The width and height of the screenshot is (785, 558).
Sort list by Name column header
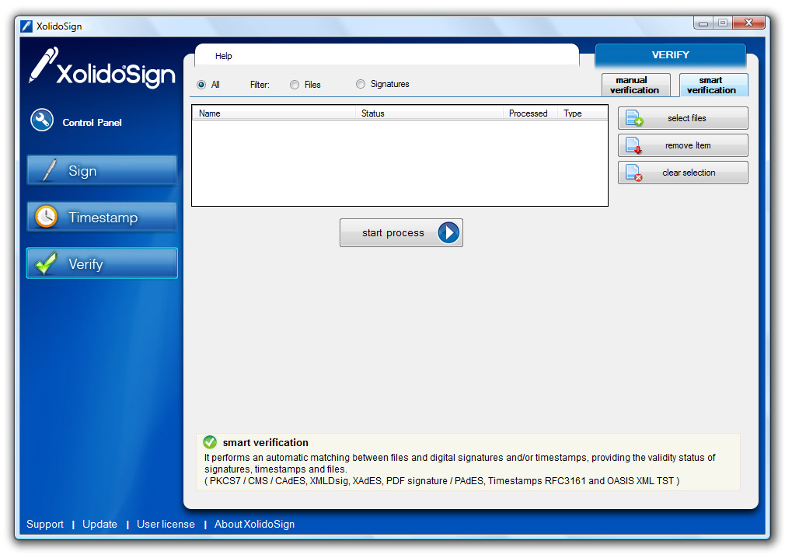coord(274,113)
